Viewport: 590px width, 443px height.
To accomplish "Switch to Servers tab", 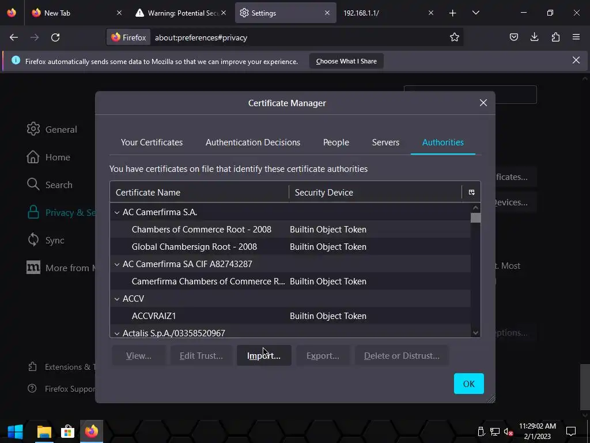I will click(x=385, y=142).
